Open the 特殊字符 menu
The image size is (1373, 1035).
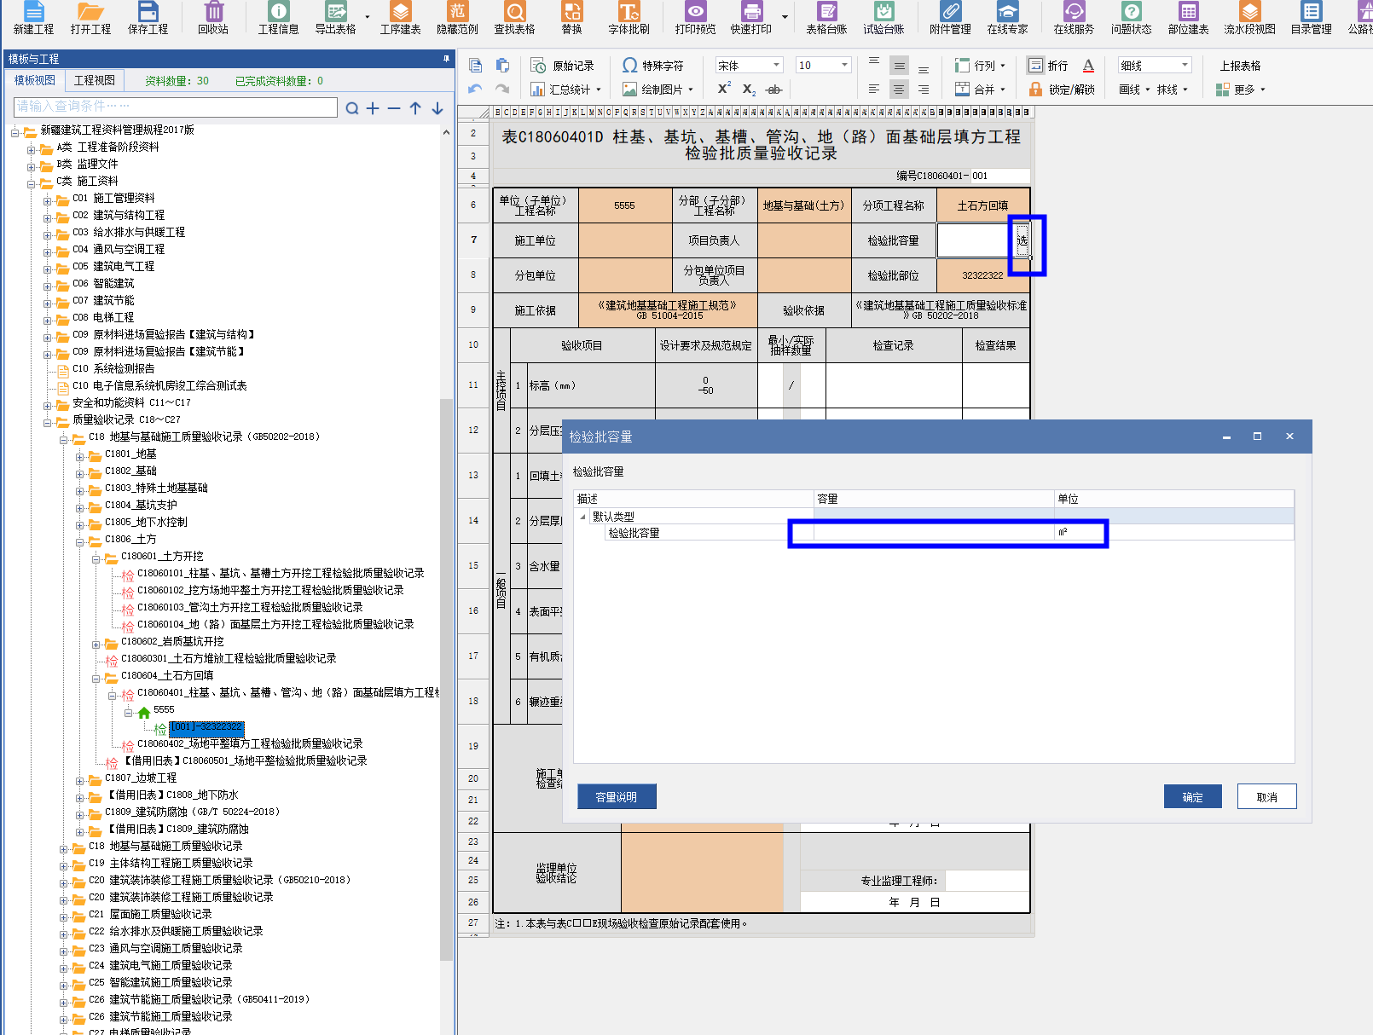click(652, 66)
